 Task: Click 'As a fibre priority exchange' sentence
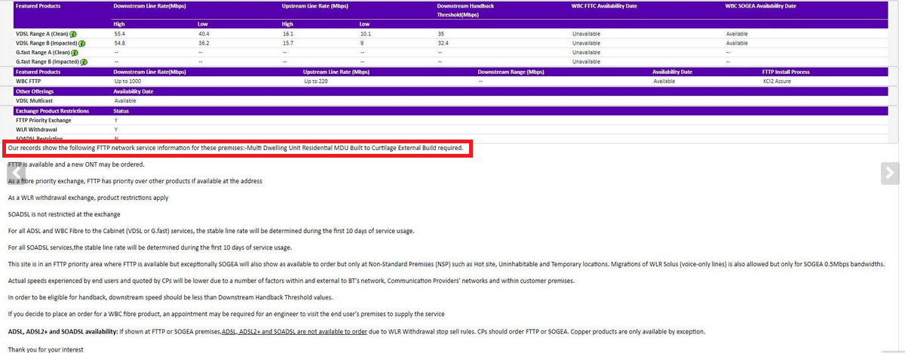(135, 181)
